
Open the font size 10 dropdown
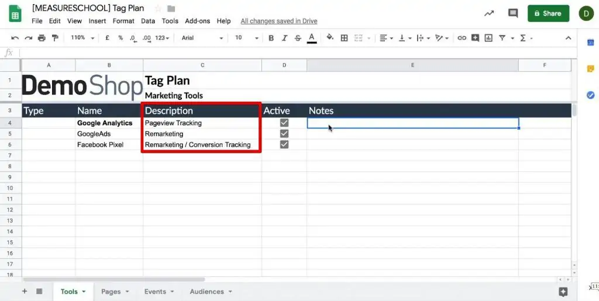click(x=246, y=38)
